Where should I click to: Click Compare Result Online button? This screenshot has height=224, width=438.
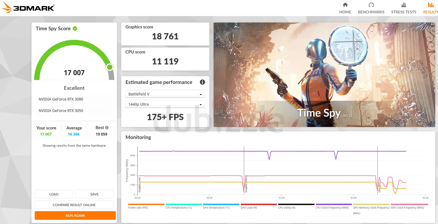[74, 205]
